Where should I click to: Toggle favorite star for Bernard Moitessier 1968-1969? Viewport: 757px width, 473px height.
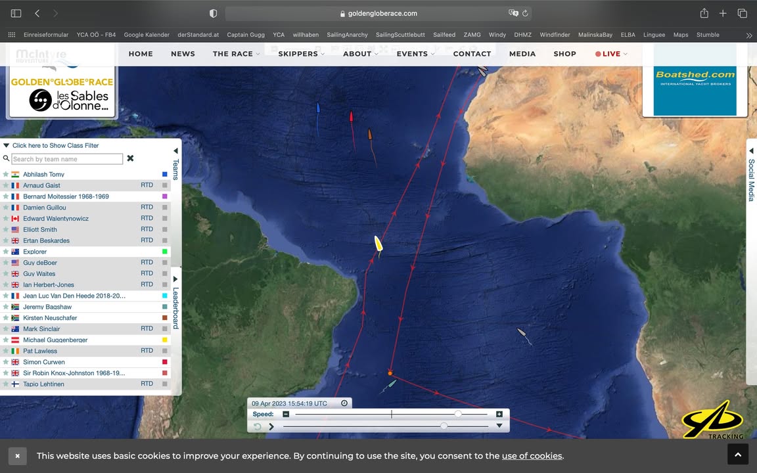coord(6,196)
